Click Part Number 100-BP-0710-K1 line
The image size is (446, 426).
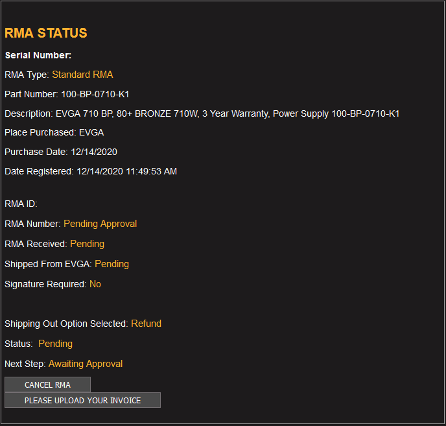point(67,94)
